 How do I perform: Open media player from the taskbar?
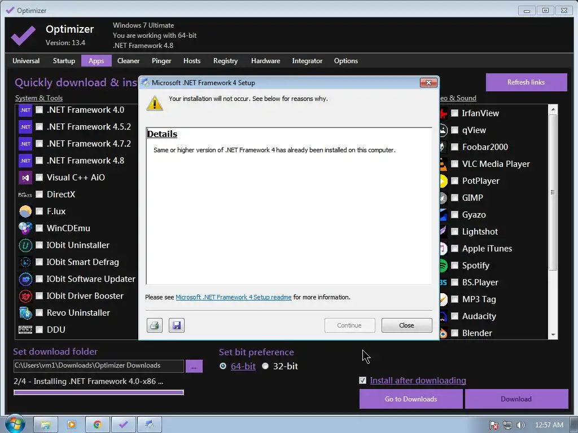click(72, 425)
